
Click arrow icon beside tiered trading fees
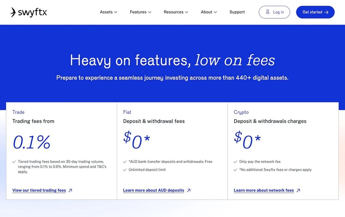tap(70, 190)
